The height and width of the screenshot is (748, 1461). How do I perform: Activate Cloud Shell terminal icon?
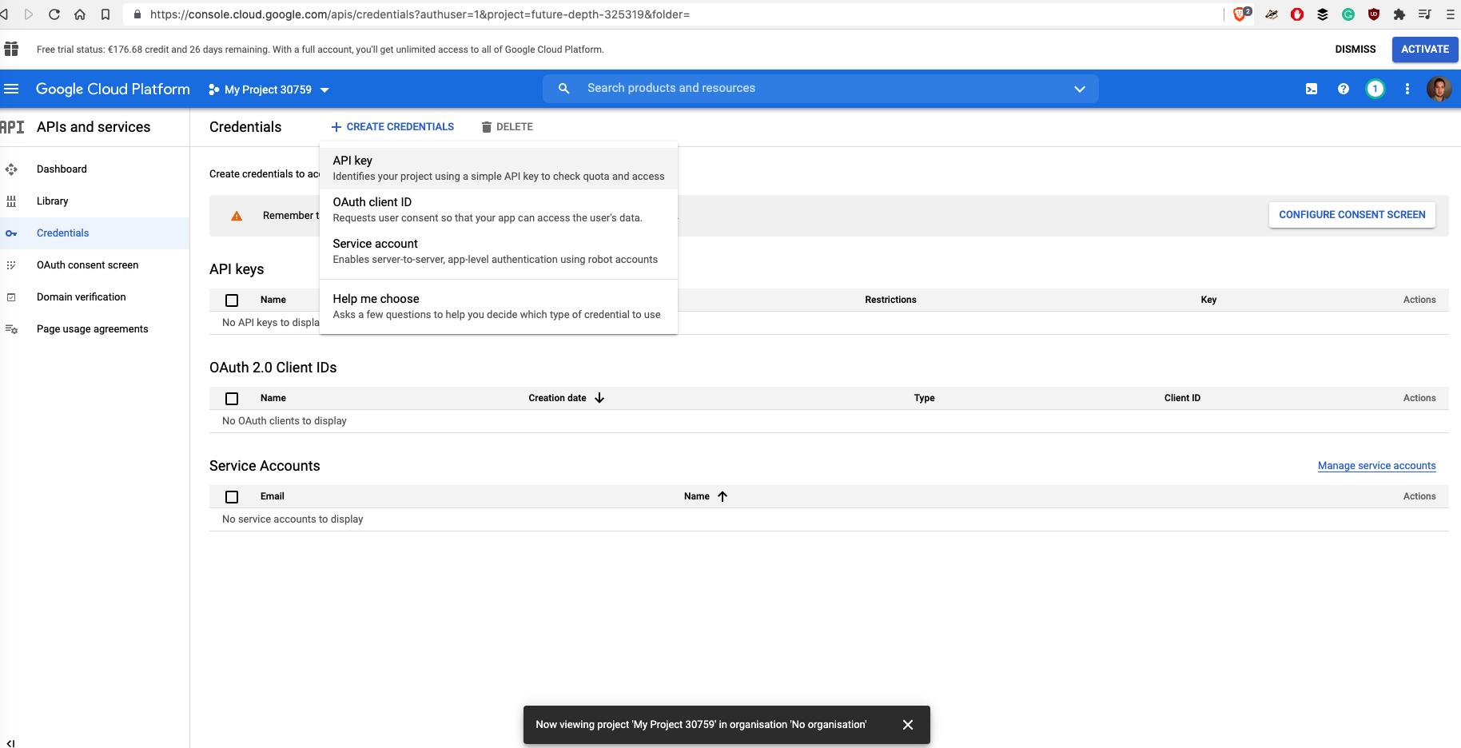(x=1312, y=89)
